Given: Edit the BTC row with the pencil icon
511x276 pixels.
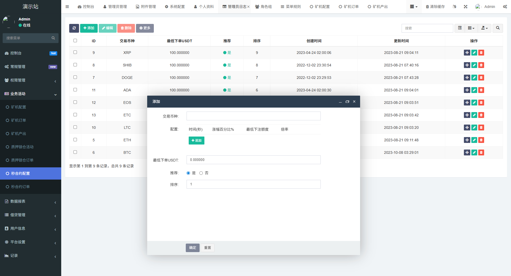Looking at the screenshot, I should point(474,152).
